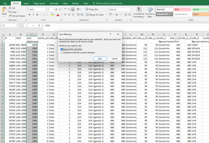This screenshot has width=209, height=143.
Task: Click the Accounting Number Format icon
Action: pos(111,15)
